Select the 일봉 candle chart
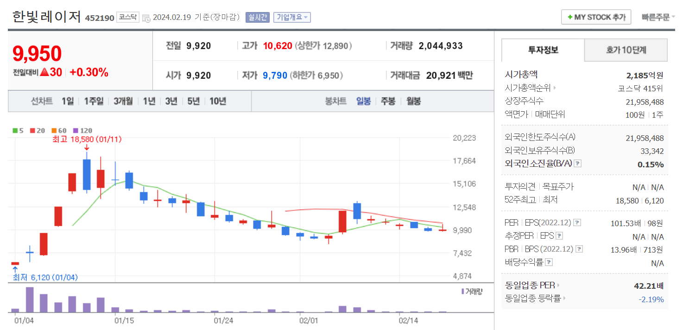The width and height of the screenshot is (683, 330). pyautogui.click(x=363, y=101)
